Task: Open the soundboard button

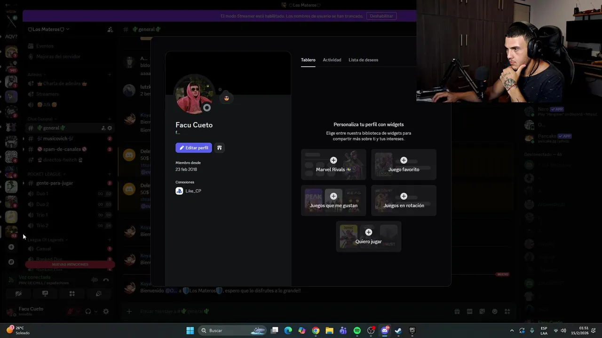Action: (99, 293)
